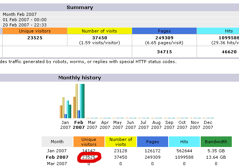
Task: Click the "(6.65 pages/visit)" text
Action: 164,43
